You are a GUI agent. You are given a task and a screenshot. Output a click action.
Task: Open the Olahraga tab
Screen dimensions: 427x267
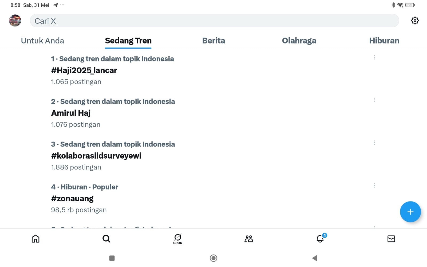[x=299, y=41]
